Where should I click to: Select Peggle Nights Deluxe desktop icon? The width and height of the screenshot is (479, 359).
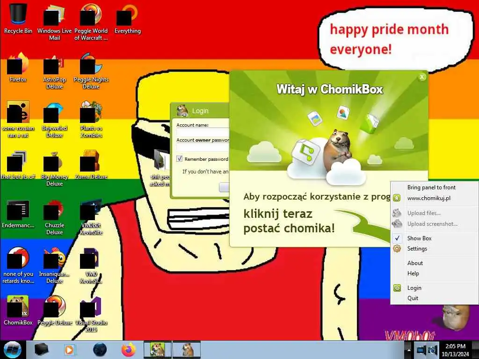pyautogui.click(x=91, y=71)
